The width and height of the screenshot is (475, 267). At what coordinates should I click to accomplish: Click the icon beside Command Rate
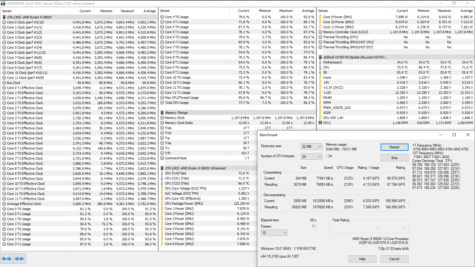tap(162, 158)
